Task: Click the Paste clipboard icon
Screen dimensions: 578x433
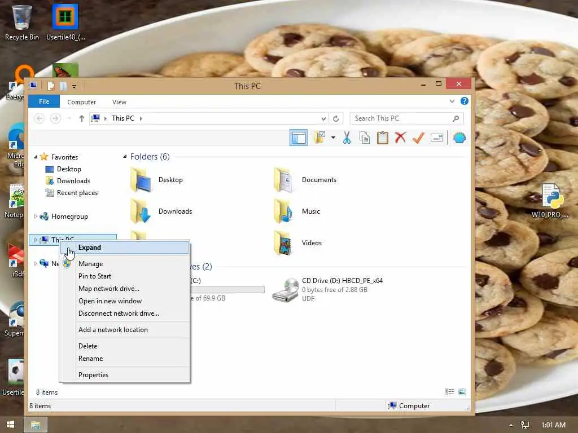Action: (x=382, y=138)
